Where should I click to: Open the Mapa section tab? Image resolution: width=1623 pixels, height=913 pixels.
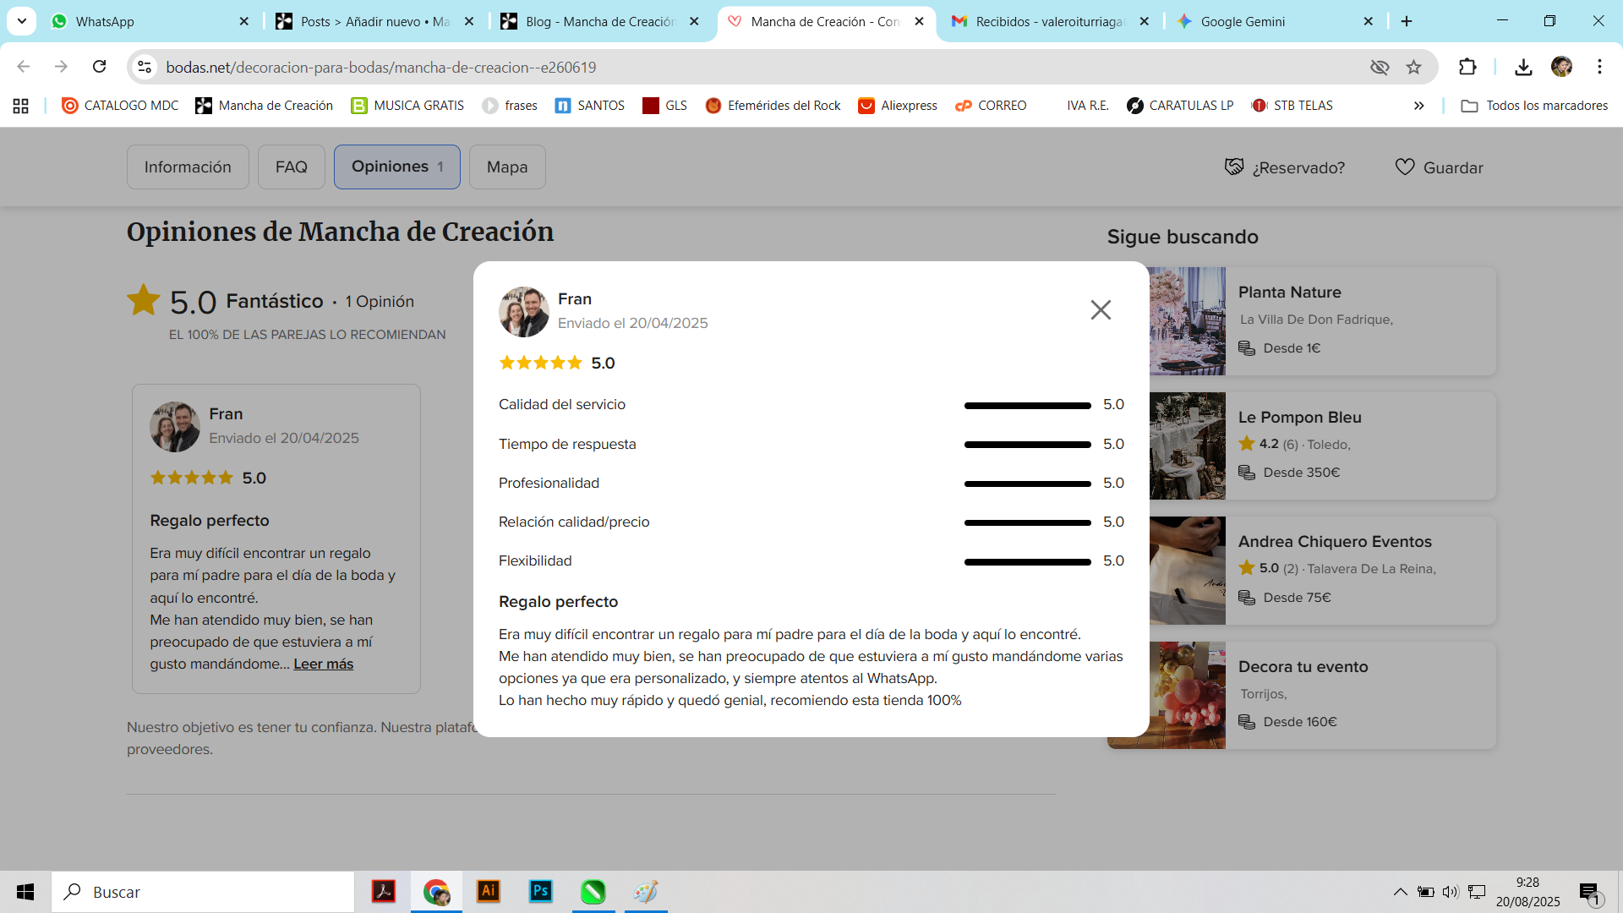click(506, 167)
